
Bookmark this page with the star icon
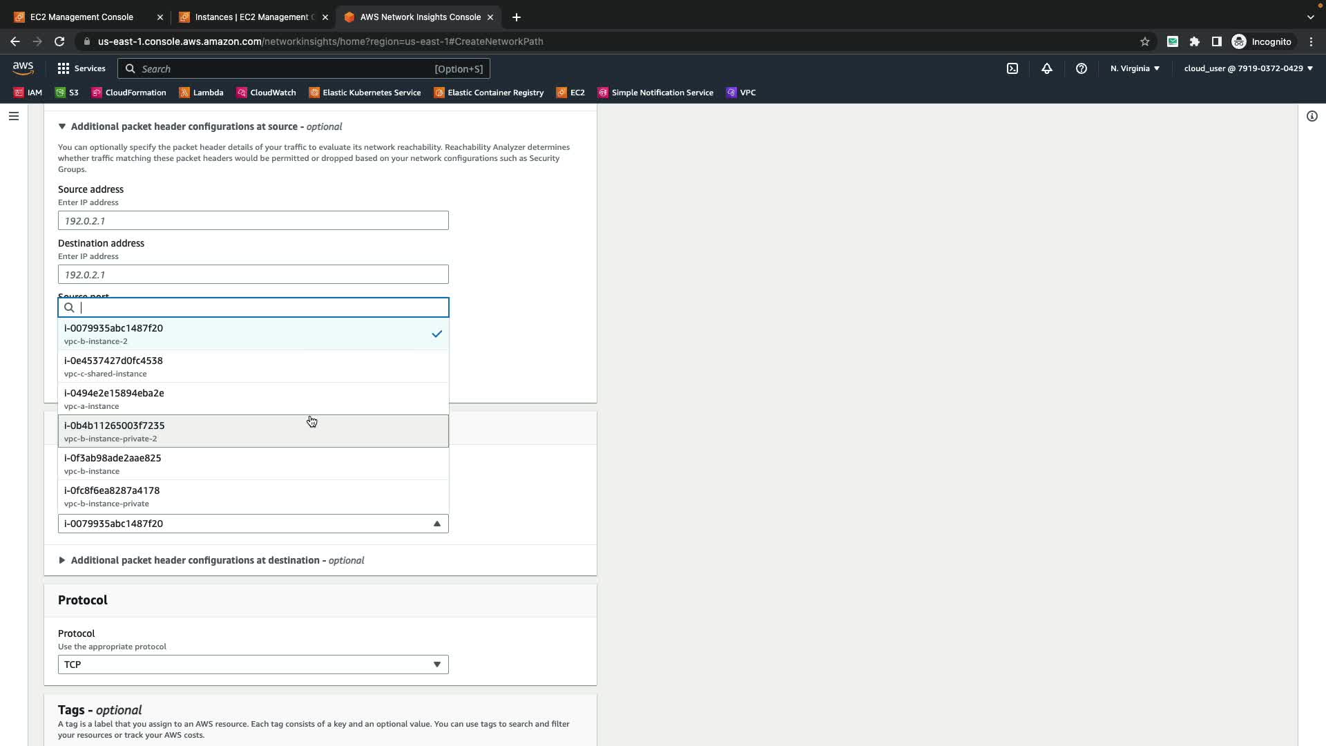[1144, 41]
